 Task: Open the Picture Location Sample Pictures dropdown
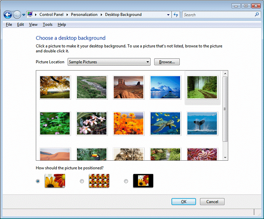click(x=109, y=62)
